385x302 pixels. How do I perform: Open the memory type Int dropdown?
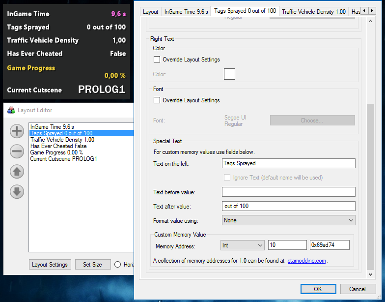(x=243, y=245)
